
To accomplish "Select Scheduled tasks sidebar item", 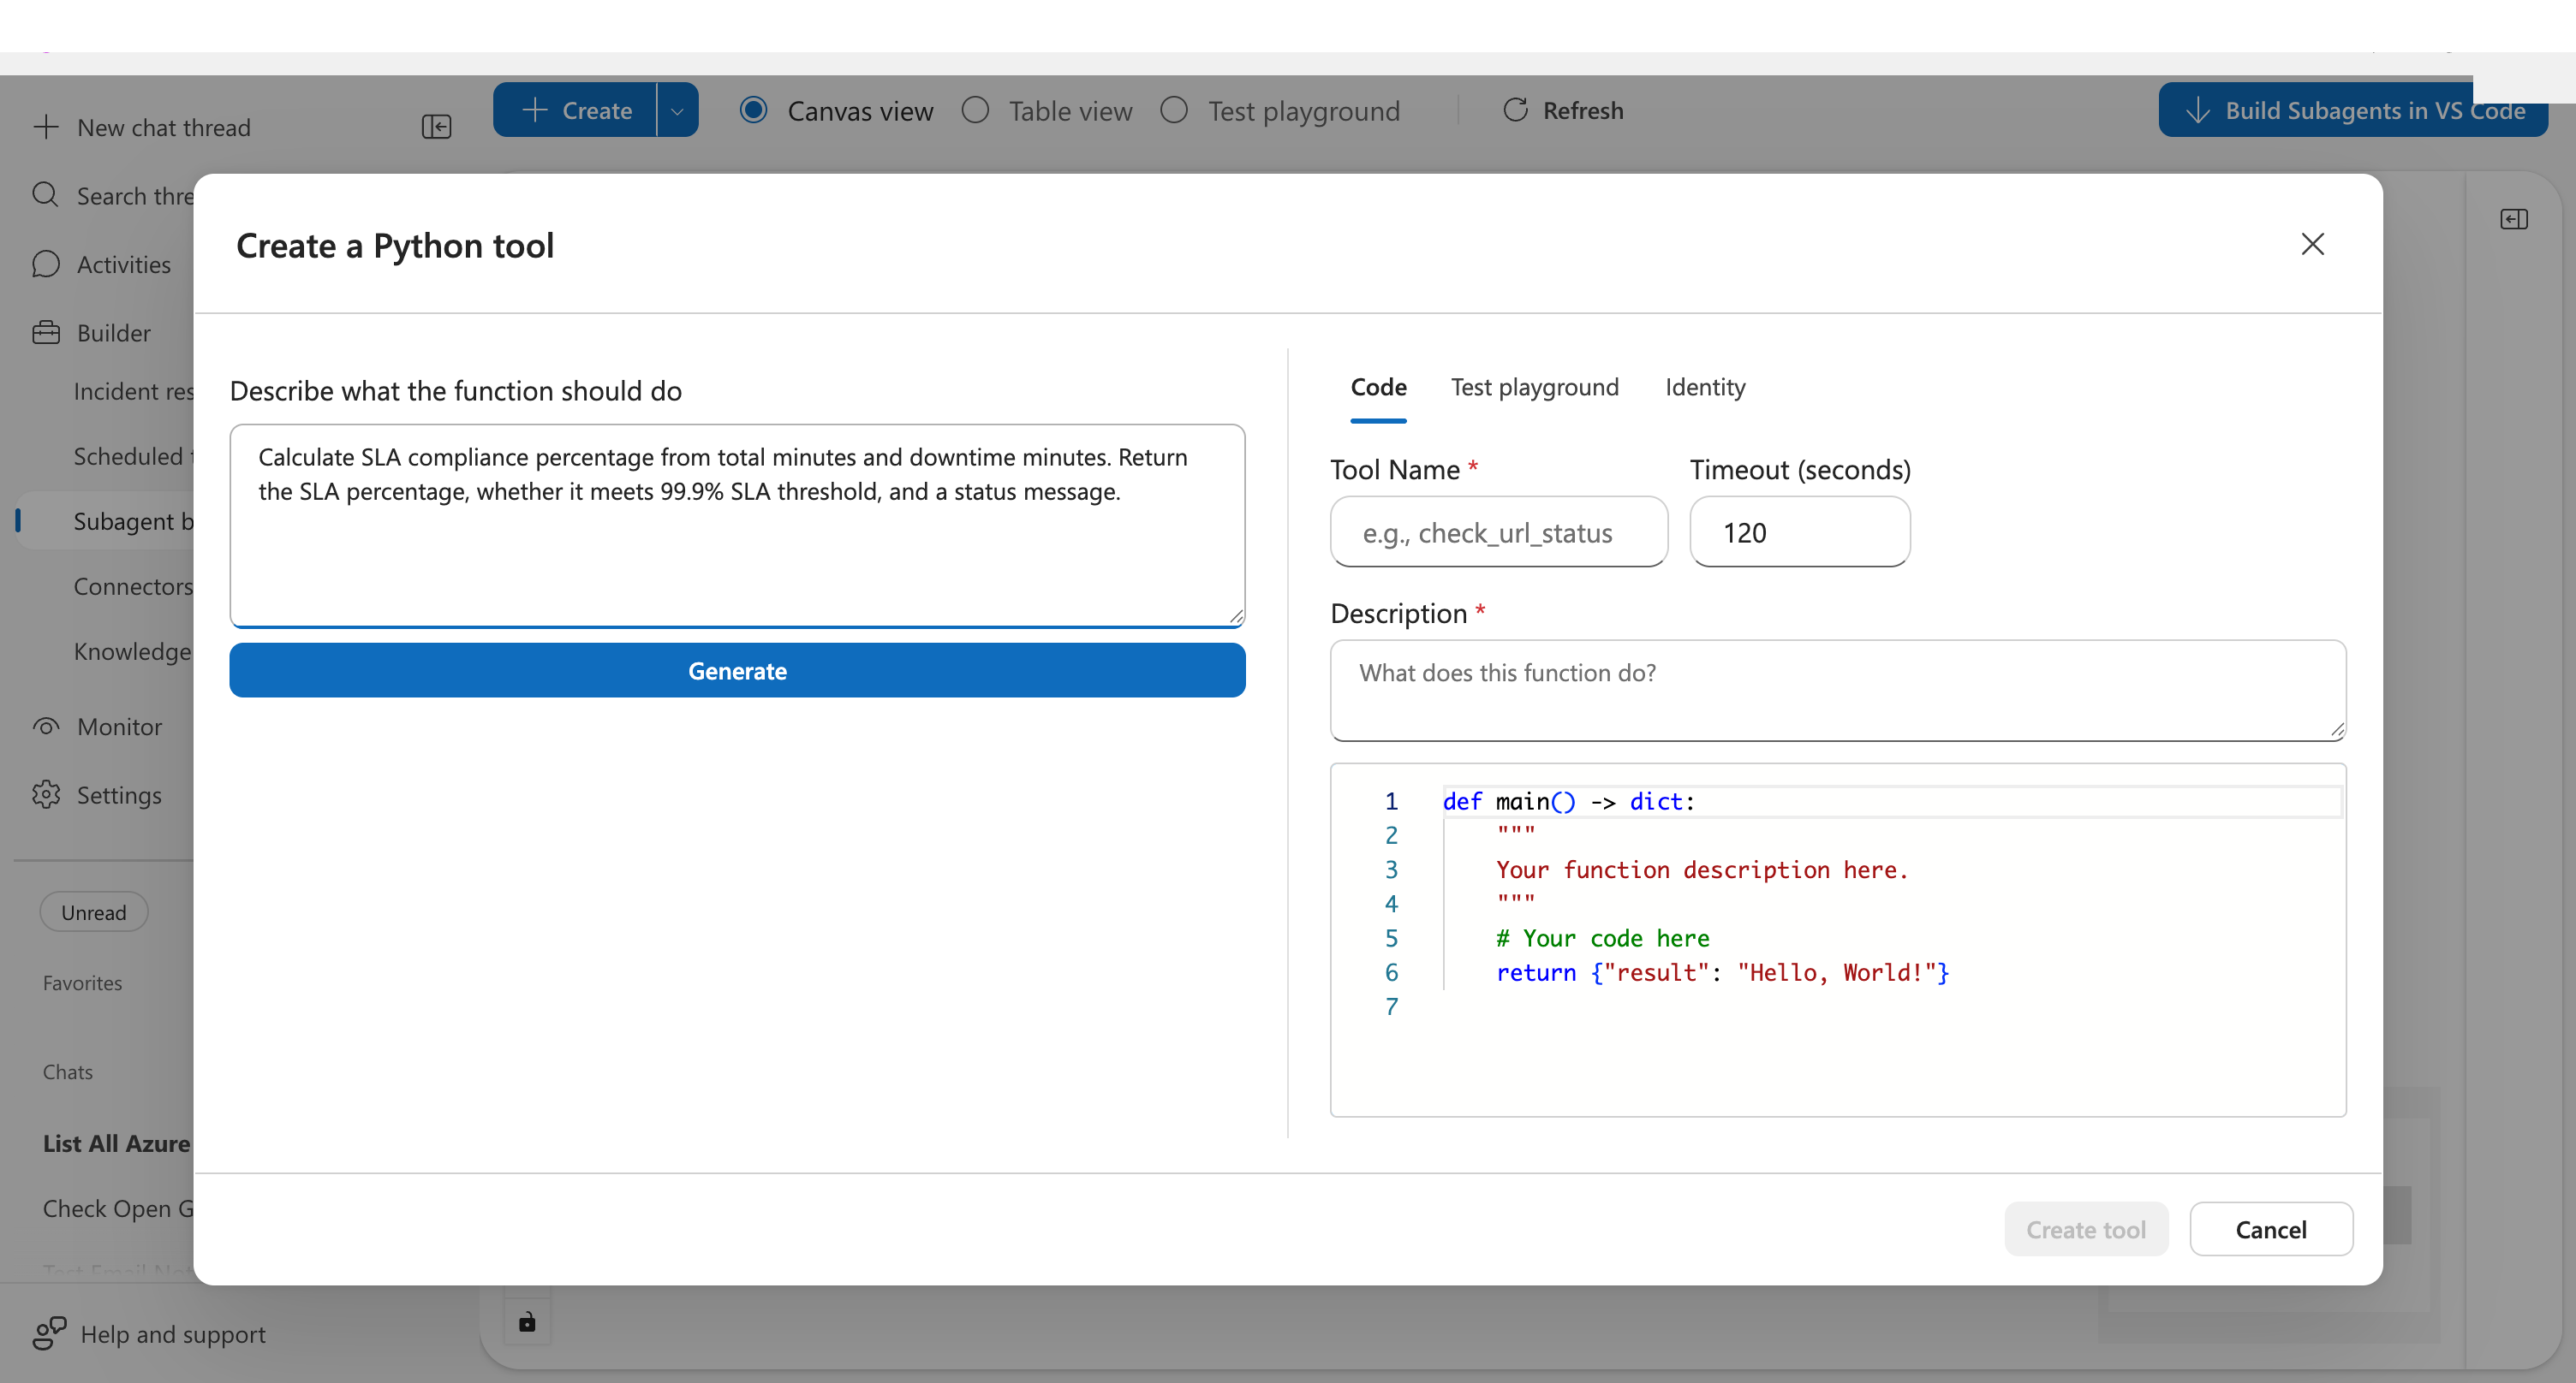I will pos(133,457).
